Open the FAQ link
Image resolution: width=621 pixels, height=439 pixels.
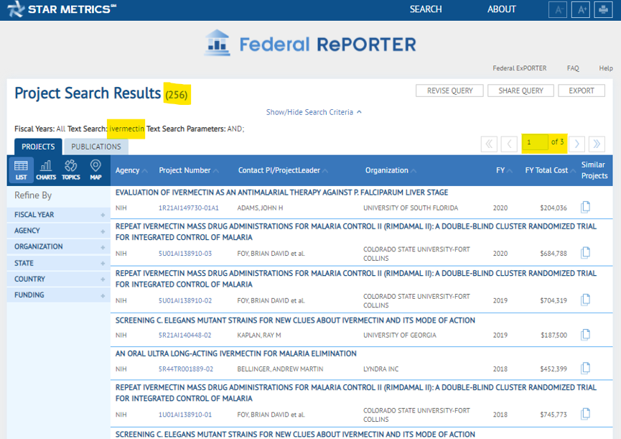573,68
